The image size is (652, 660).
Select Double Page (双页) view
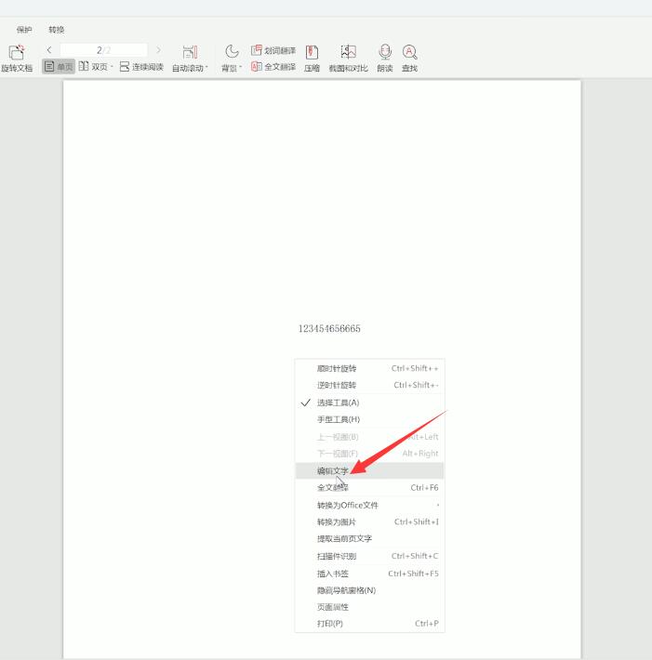[93, 67]
